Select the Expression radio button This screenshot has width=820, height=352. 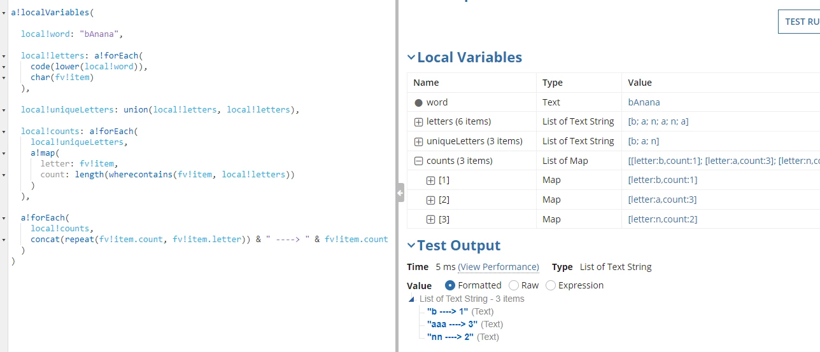coord(551,285)
